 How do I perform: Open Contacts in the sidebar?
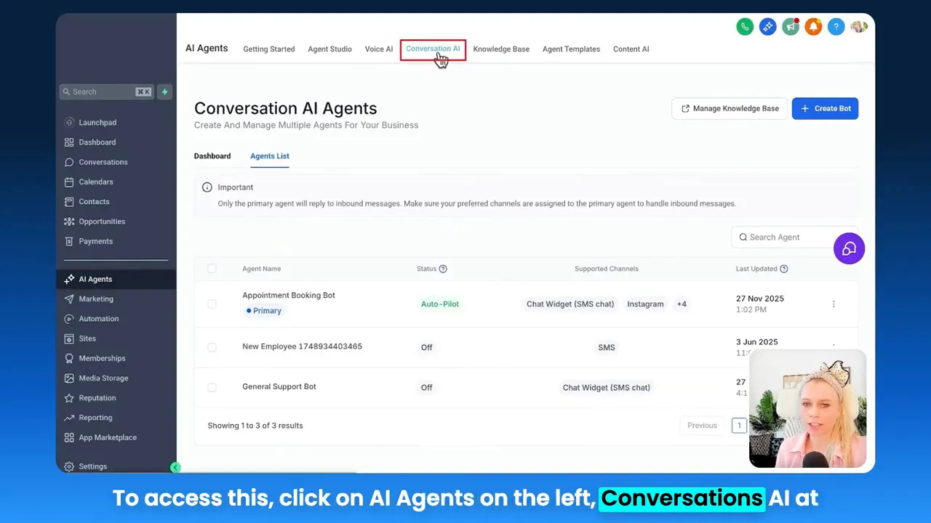coord(94,202)
